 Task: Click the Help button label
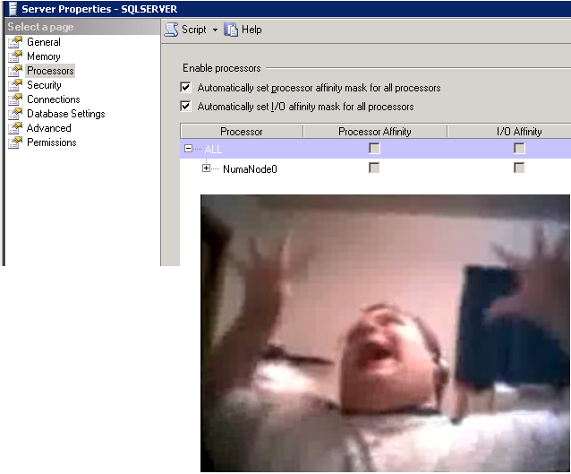tap(251, 30)
